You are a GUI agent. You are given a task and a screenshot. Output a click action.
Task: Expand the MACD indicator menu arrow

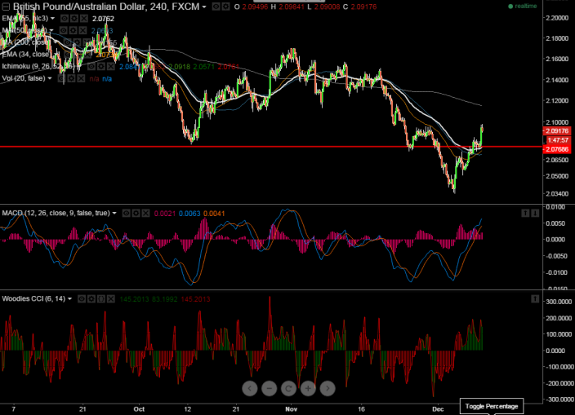pyautogui.click(x=114, y=213)
